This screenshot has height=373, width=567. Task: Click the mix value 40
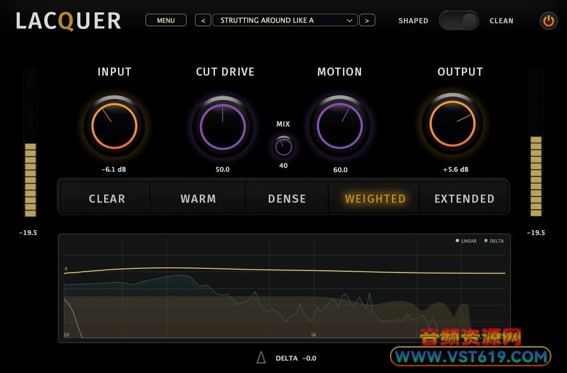point(283,166)
